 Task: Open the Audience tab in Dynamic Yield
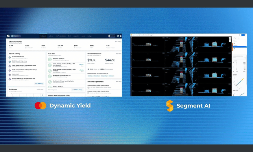coord(51,36)
